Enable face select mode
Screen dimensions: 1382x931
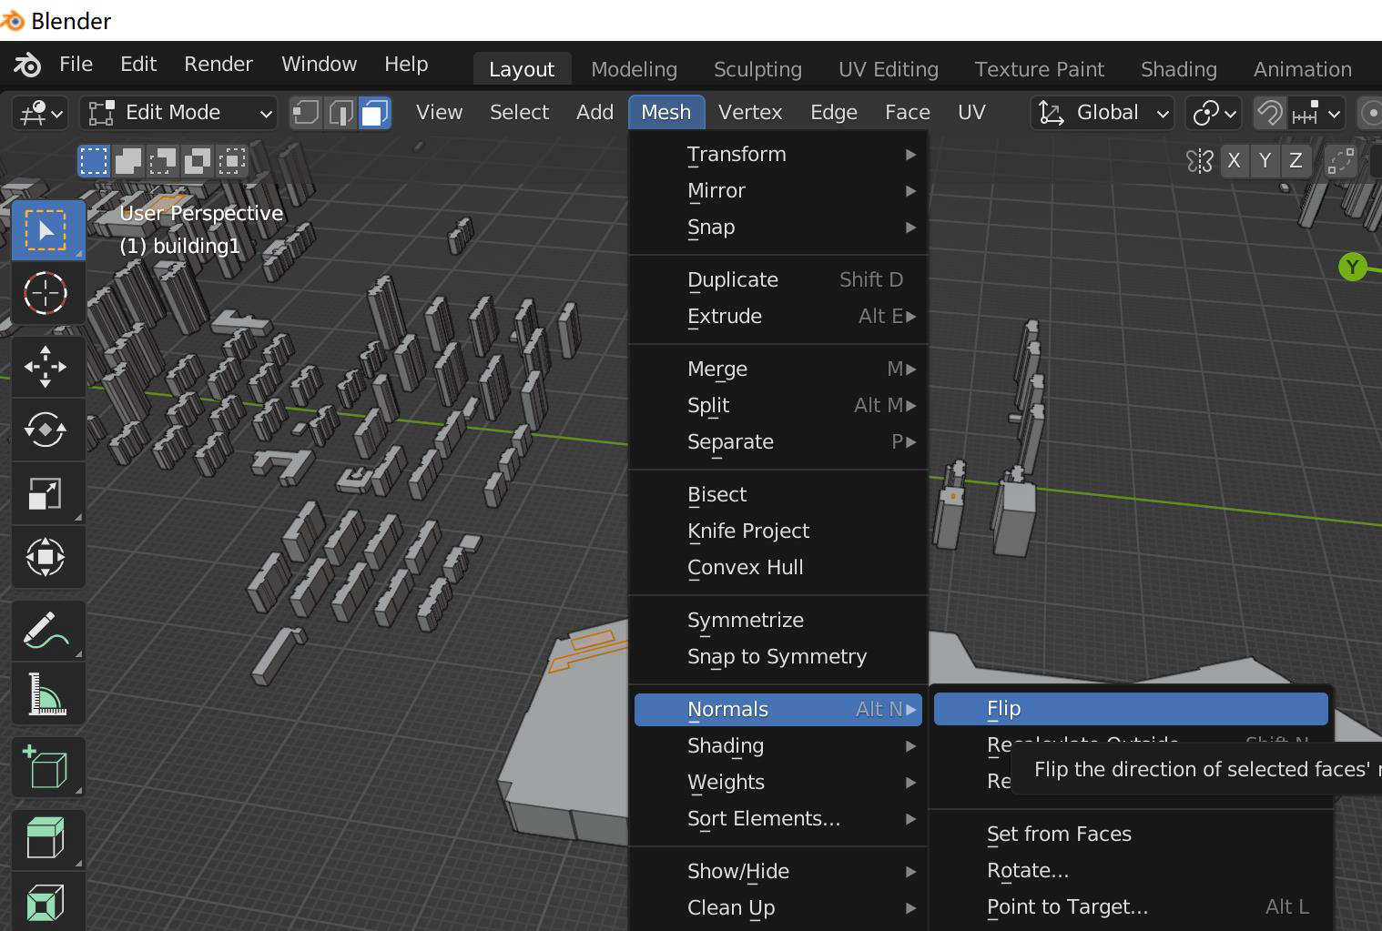pos(374,113)
